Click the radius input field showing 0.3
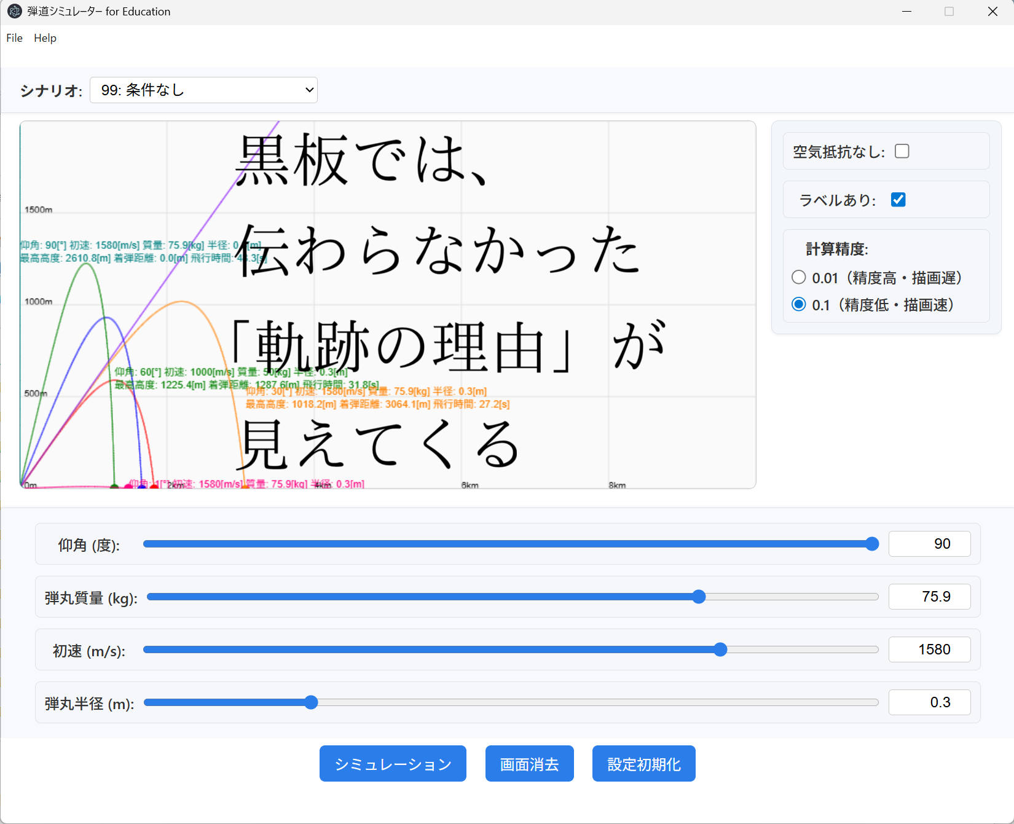Image resolution: width=1014 pixels, height=824 pixels. (x=930, y=702)
